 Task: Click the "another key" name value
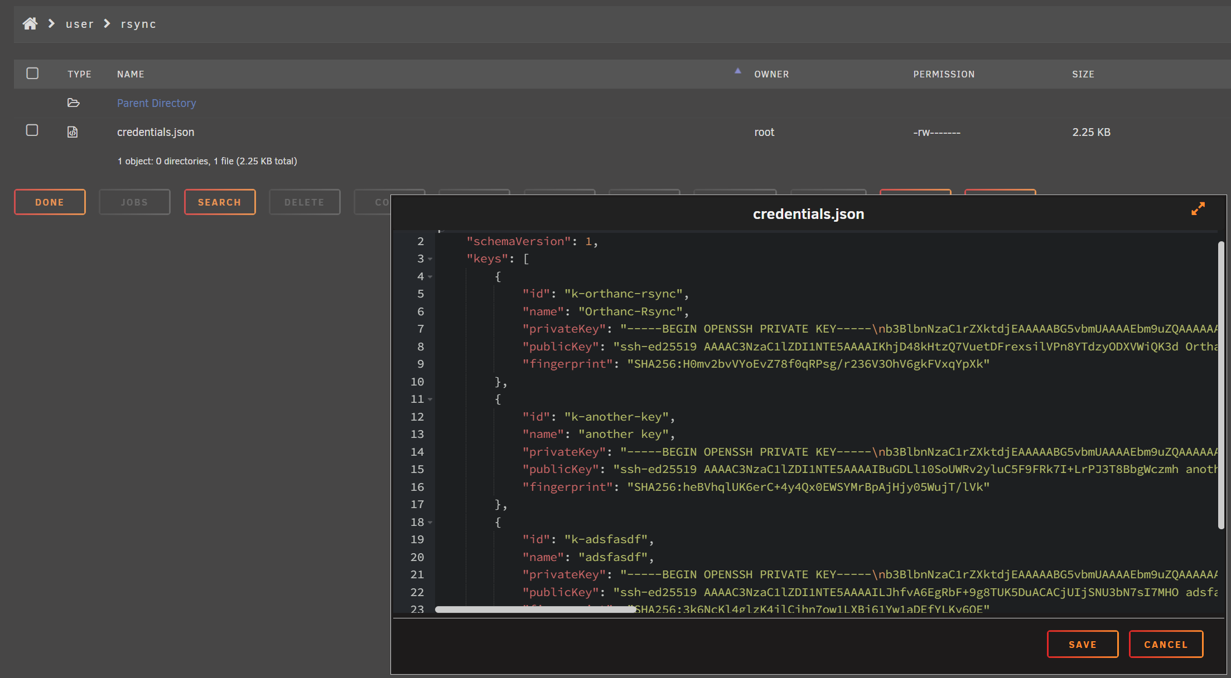(623, 434)
